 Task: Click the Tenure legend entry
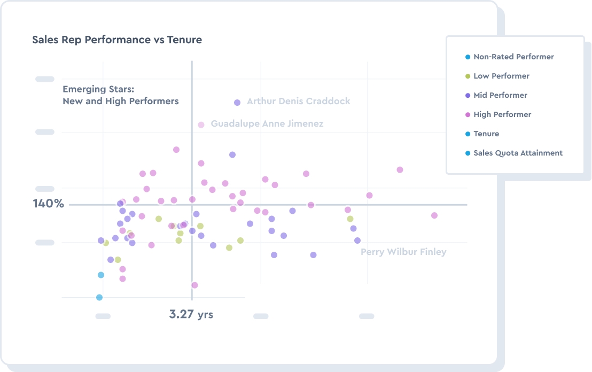(486, 134)
